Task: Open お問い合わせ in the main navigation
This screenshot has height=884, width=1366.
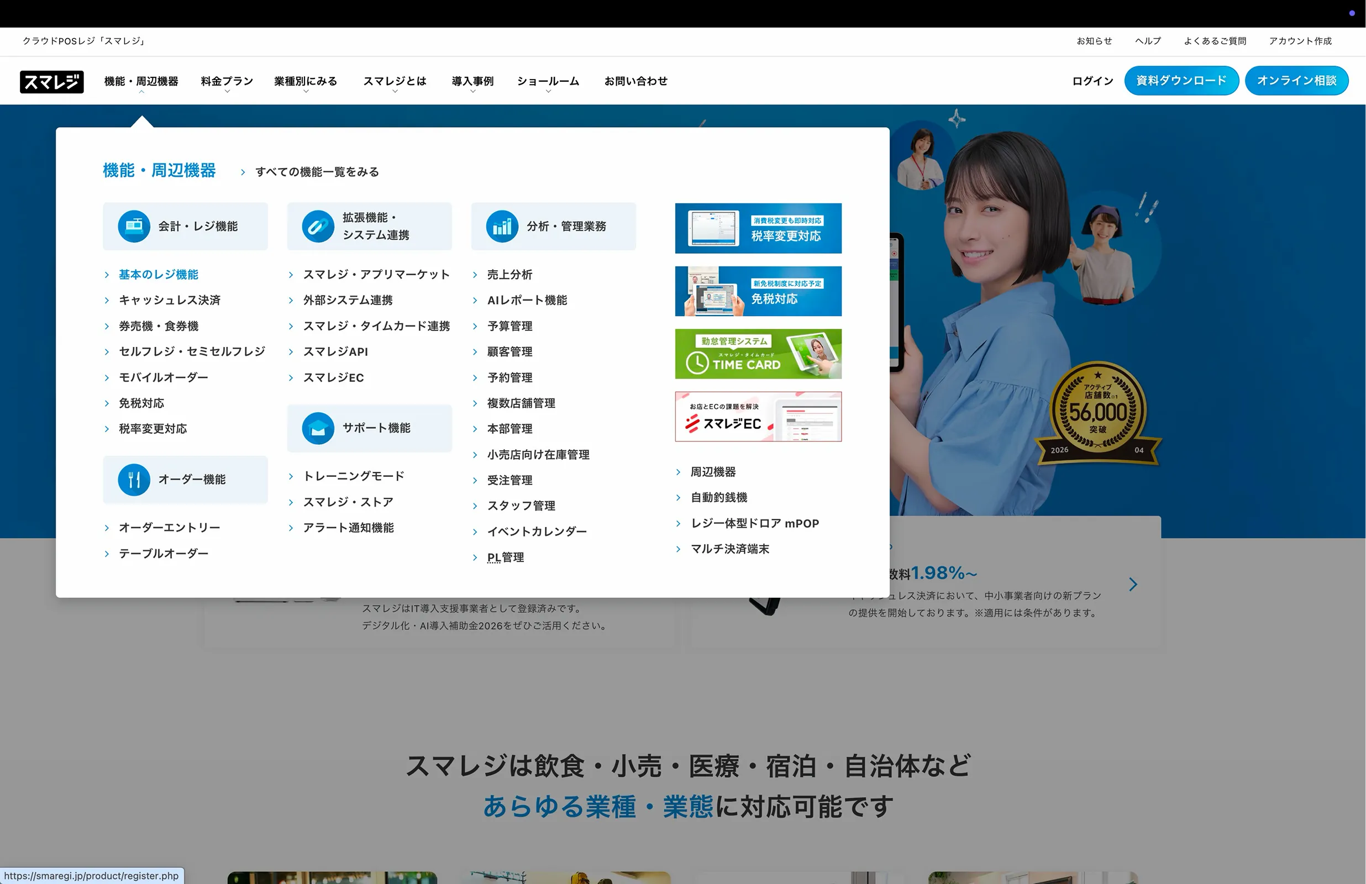Action: tap(636, 82)
